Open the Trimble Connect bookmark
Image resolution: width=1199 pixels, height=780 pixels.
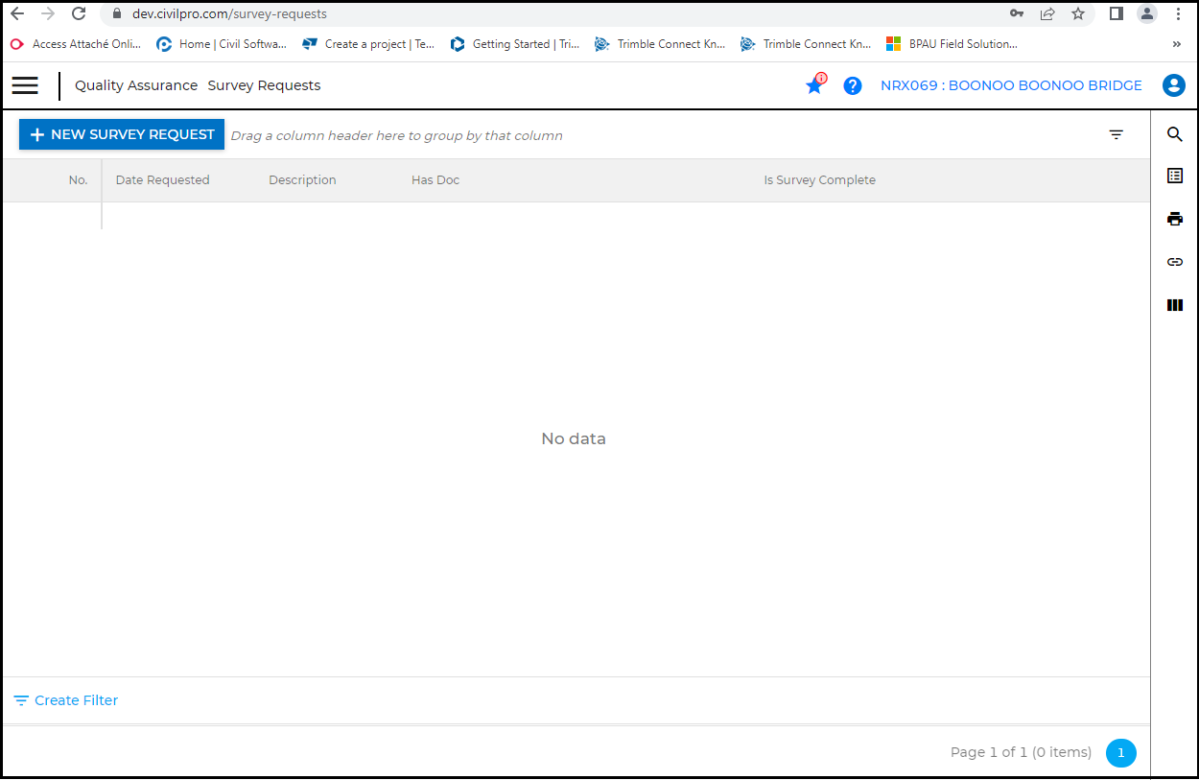(x=660, y=44)
